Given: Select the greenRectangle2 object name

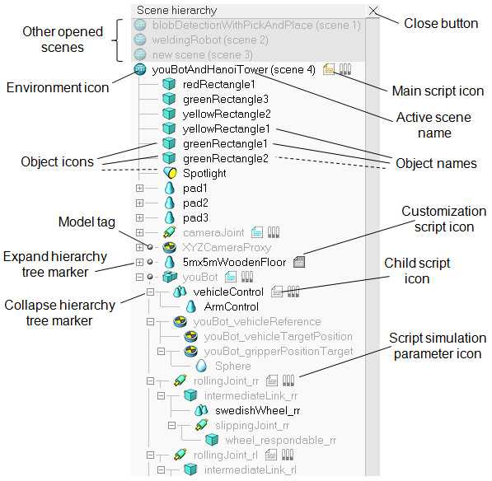Looking at the screenshot, I should coord(226,158).
